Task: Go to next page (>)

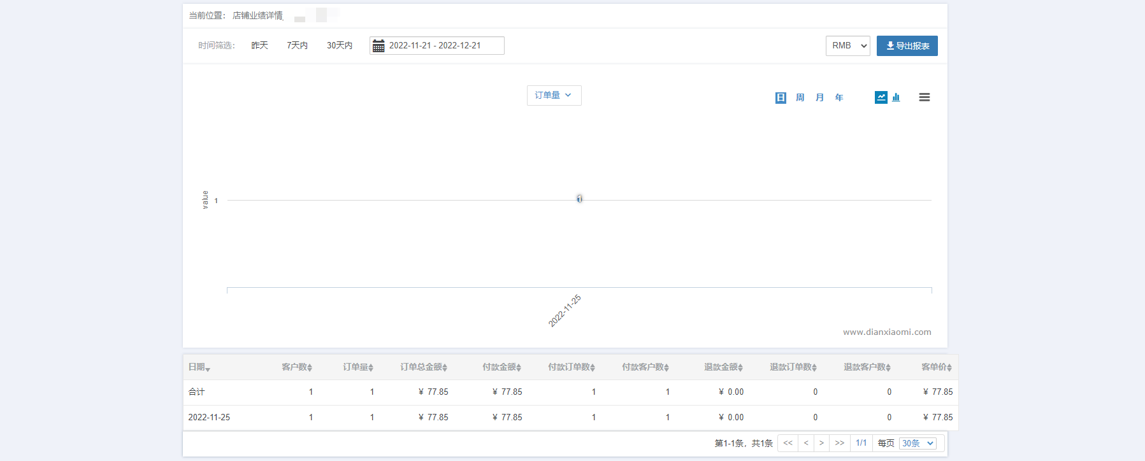Action: [821, 443]
